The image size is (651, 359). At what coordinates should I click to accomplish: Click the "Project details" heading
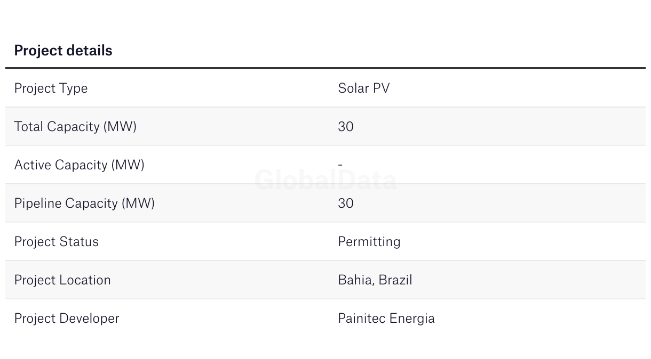(63, 51)
